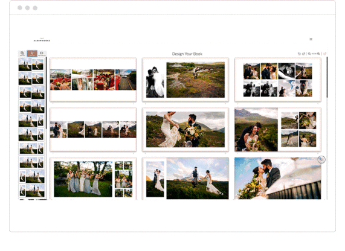Select the first thumbnail in the left sidebar
This screenshot has width=345, height=251.
(x=25, y=65)
